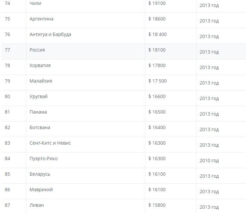The height and width of the screenshot is (213, 246).
Task: Click the $ 18100 value for Россия
Action: pyautogui.click(x=157, y=50)
